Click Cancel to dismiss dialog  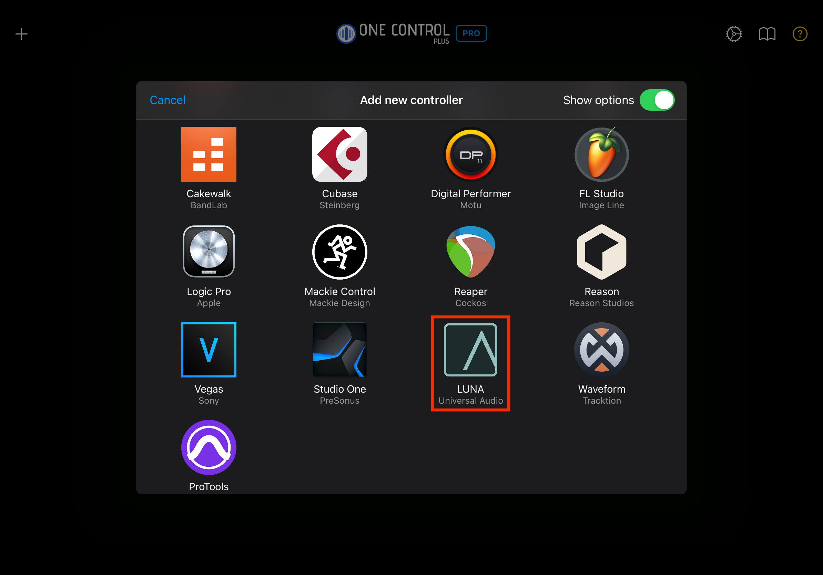168,100
